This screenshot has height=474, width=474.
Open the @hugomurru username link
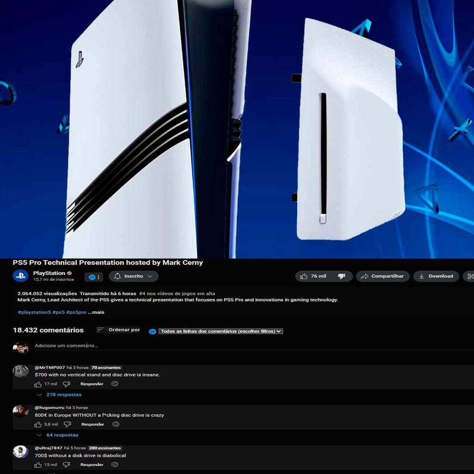coord(50,408)
